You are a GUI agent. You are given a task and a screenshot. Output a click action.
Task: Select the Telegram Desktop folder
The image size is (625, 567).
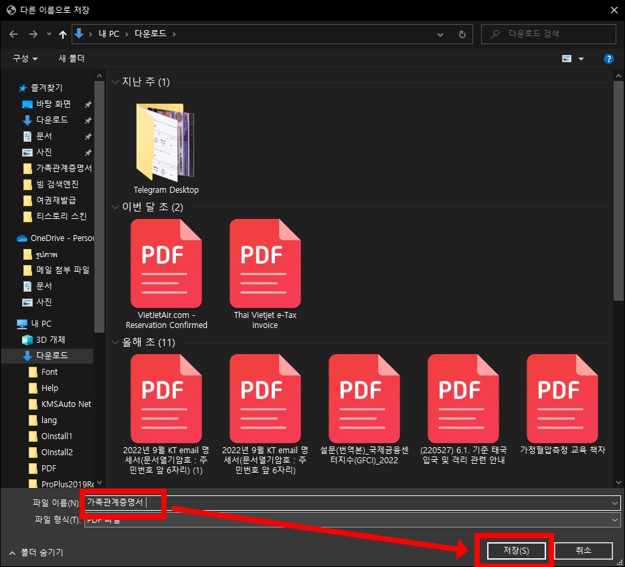pos(166,149)
